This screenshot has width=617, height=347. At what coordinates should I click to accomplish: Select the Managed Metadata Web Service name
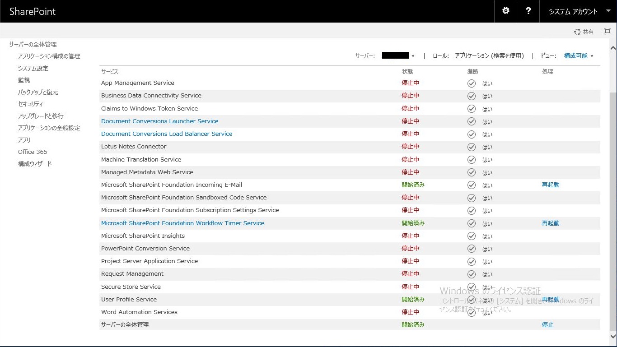coord(147,172)
